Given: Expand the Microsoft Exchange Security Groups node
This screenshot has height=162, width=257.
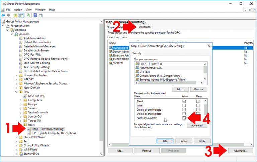Looking at the screenshot, I should tap(16, 84).
